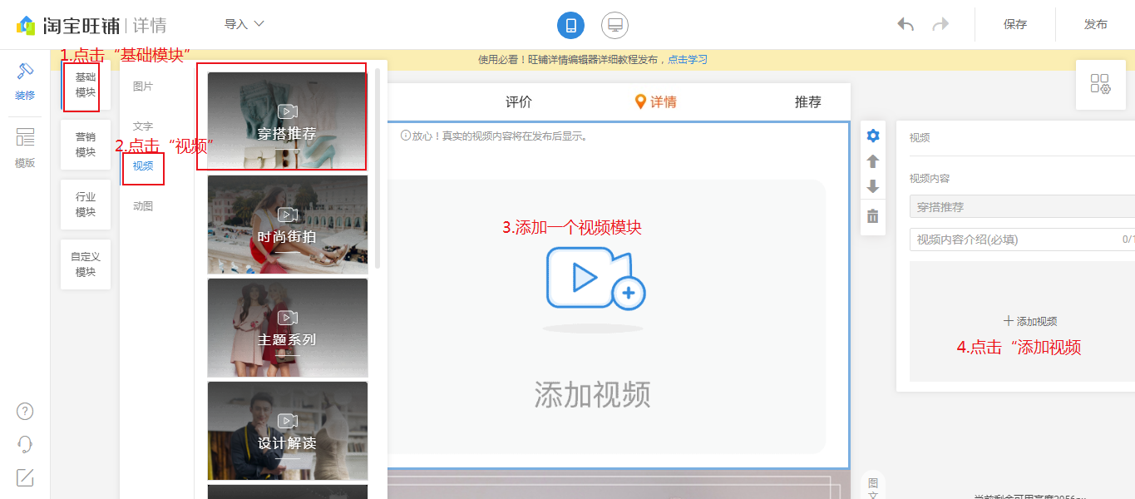Select the 装修 sidebar tool

click(x=25, y=82)
